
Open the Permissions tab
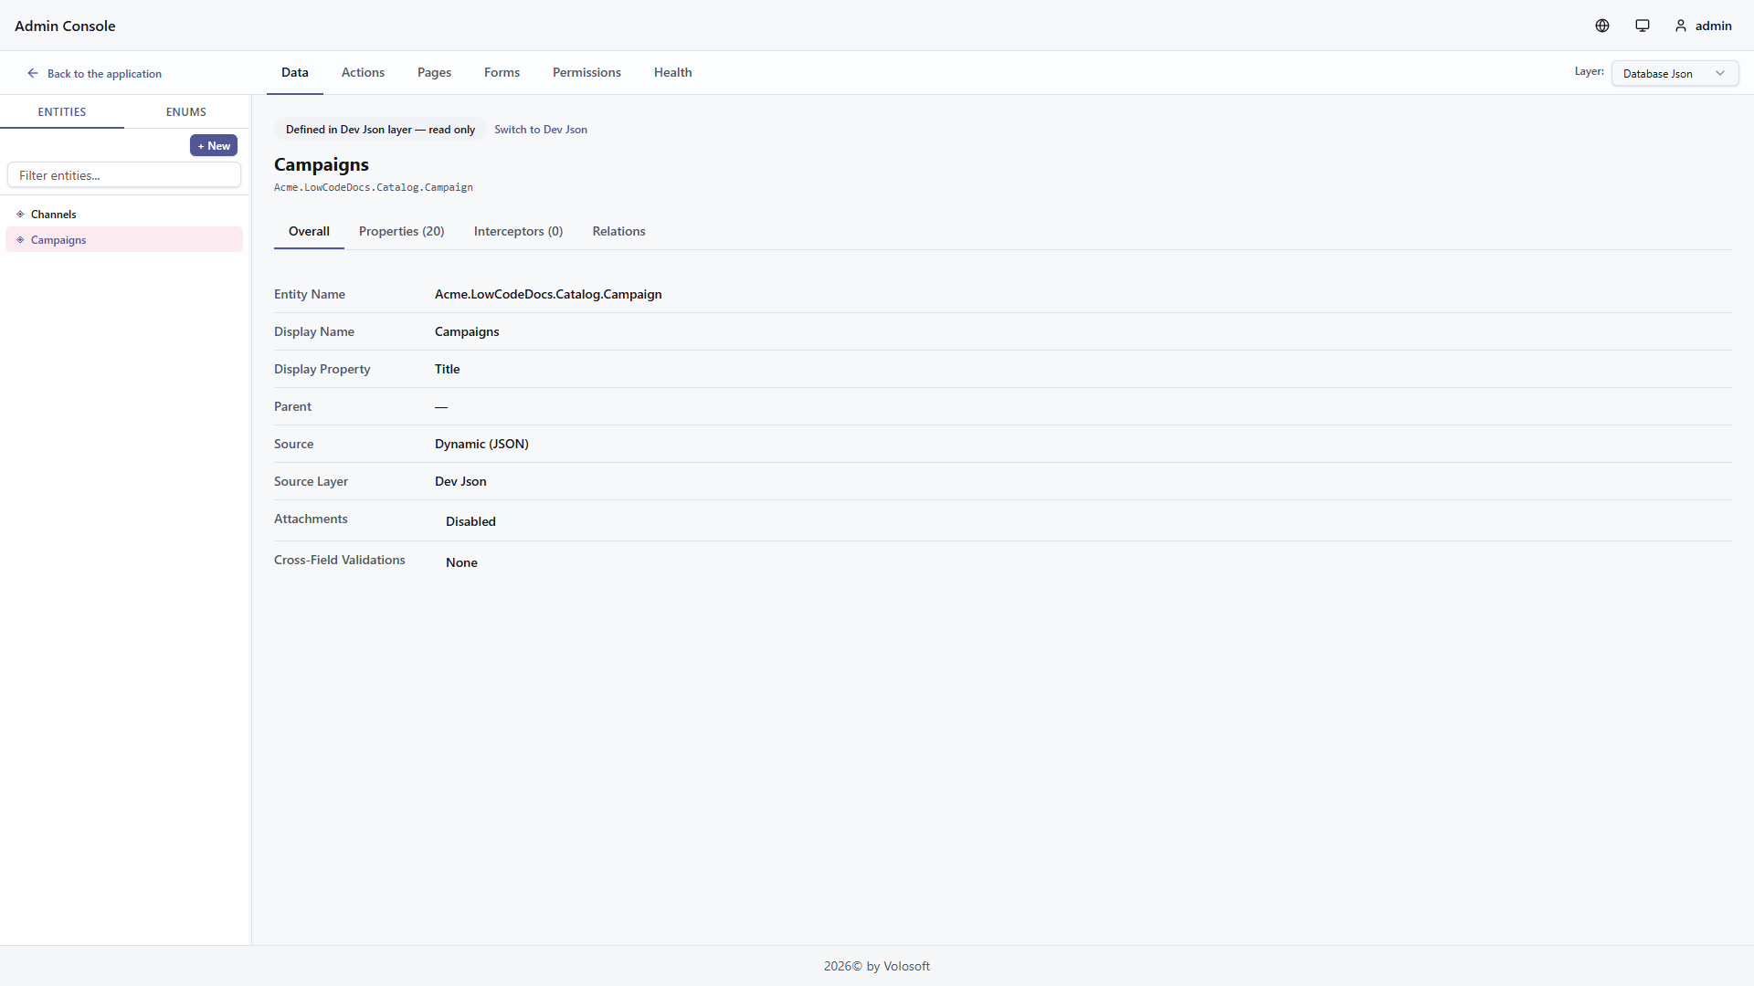point(586,72)
